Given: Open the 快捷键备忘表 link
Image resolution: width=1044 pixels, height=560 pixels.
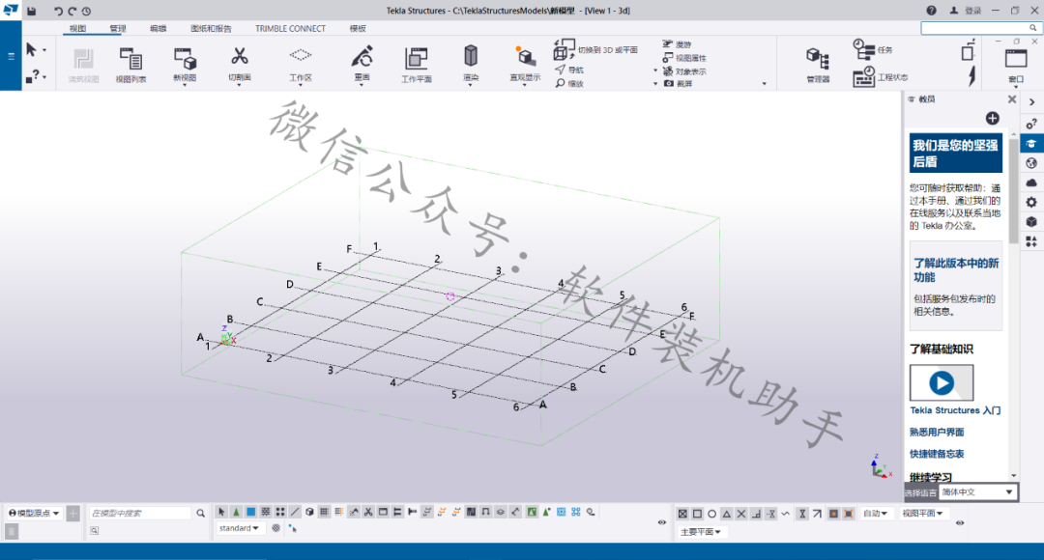Looking at the screenshot, I should (x=937, y=454).
